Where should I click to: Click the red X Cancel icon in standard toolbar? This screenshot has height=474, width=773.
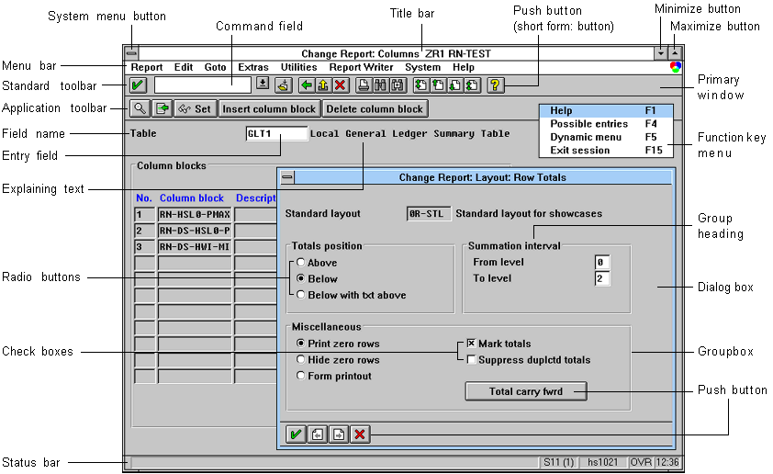(341, 85)
